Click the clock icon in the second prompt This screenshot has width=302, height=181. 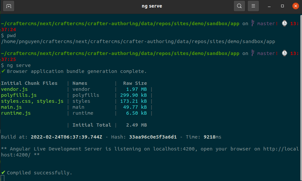click(284, 53)
